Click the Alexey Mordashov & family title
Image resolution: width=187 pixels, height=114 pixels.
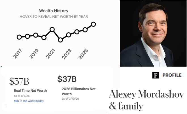(146, 100)
